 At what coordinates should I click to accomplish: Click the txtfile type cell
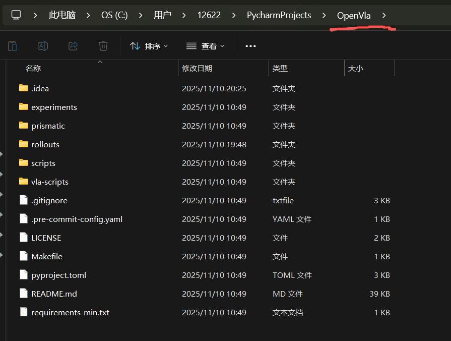tap(283, 200)
